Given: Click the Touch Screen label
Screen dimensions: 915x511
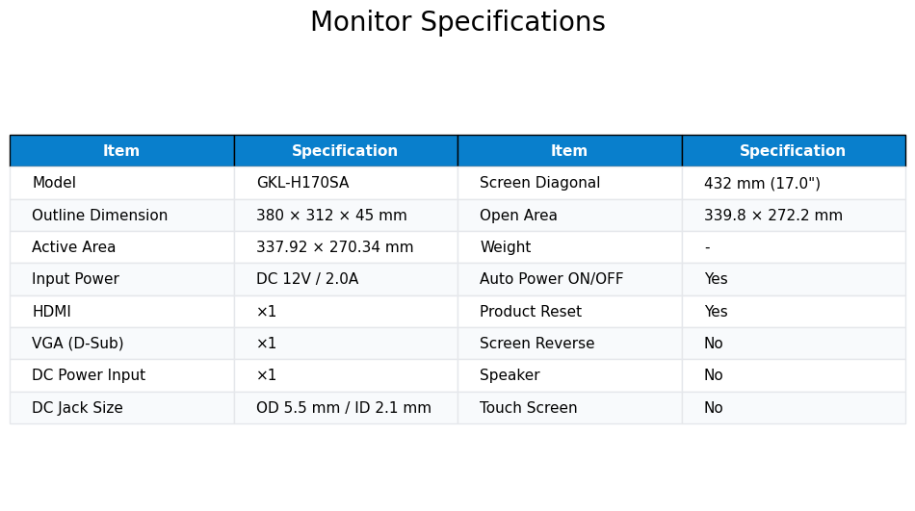Looking at the screenshot, I should tap(528, 408).
